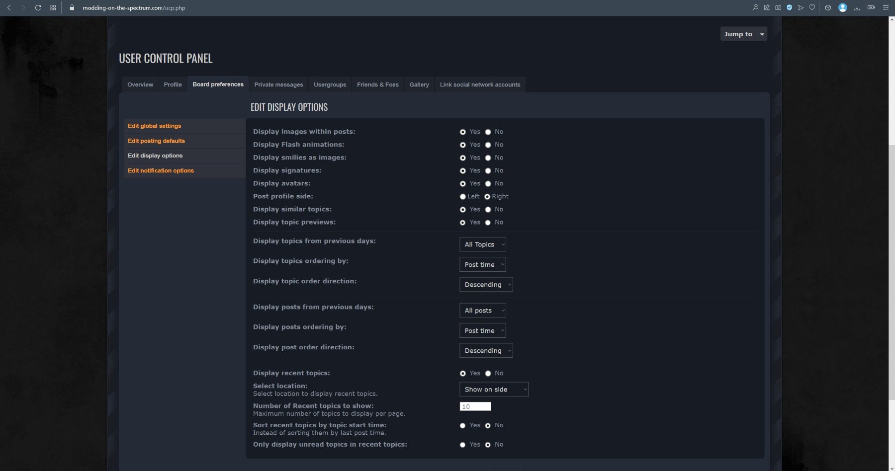Click the blue user profile avatar icon

(x=842, y=8)
